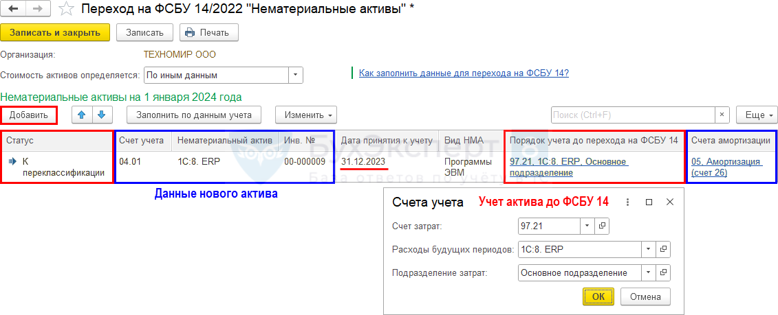Image resolution: width=778 pixels, height=315 pixels.
Task: Add document to favorites with star icon
Action: pyautogui.click(x=65, y=10)
